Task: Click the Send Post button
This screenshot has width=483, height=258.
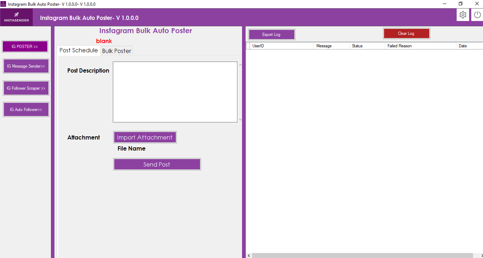Action: (x=157, y=164)
